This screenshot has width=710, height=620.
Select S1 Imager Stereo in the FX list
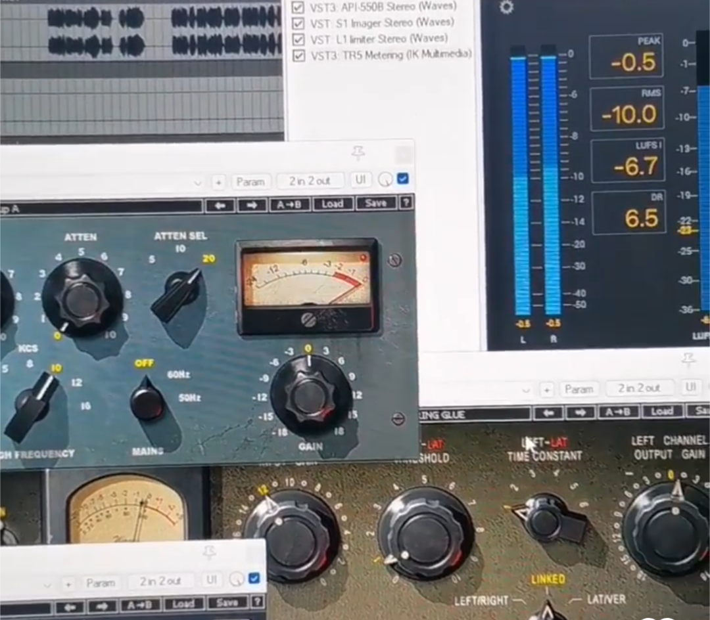pyautogui.click(x=382, y=23)
